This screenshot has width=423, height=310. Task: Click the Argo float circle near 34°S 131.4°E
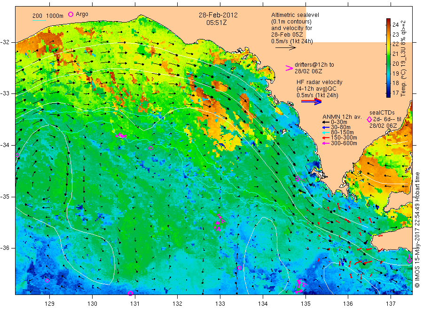tap(150, 148)
